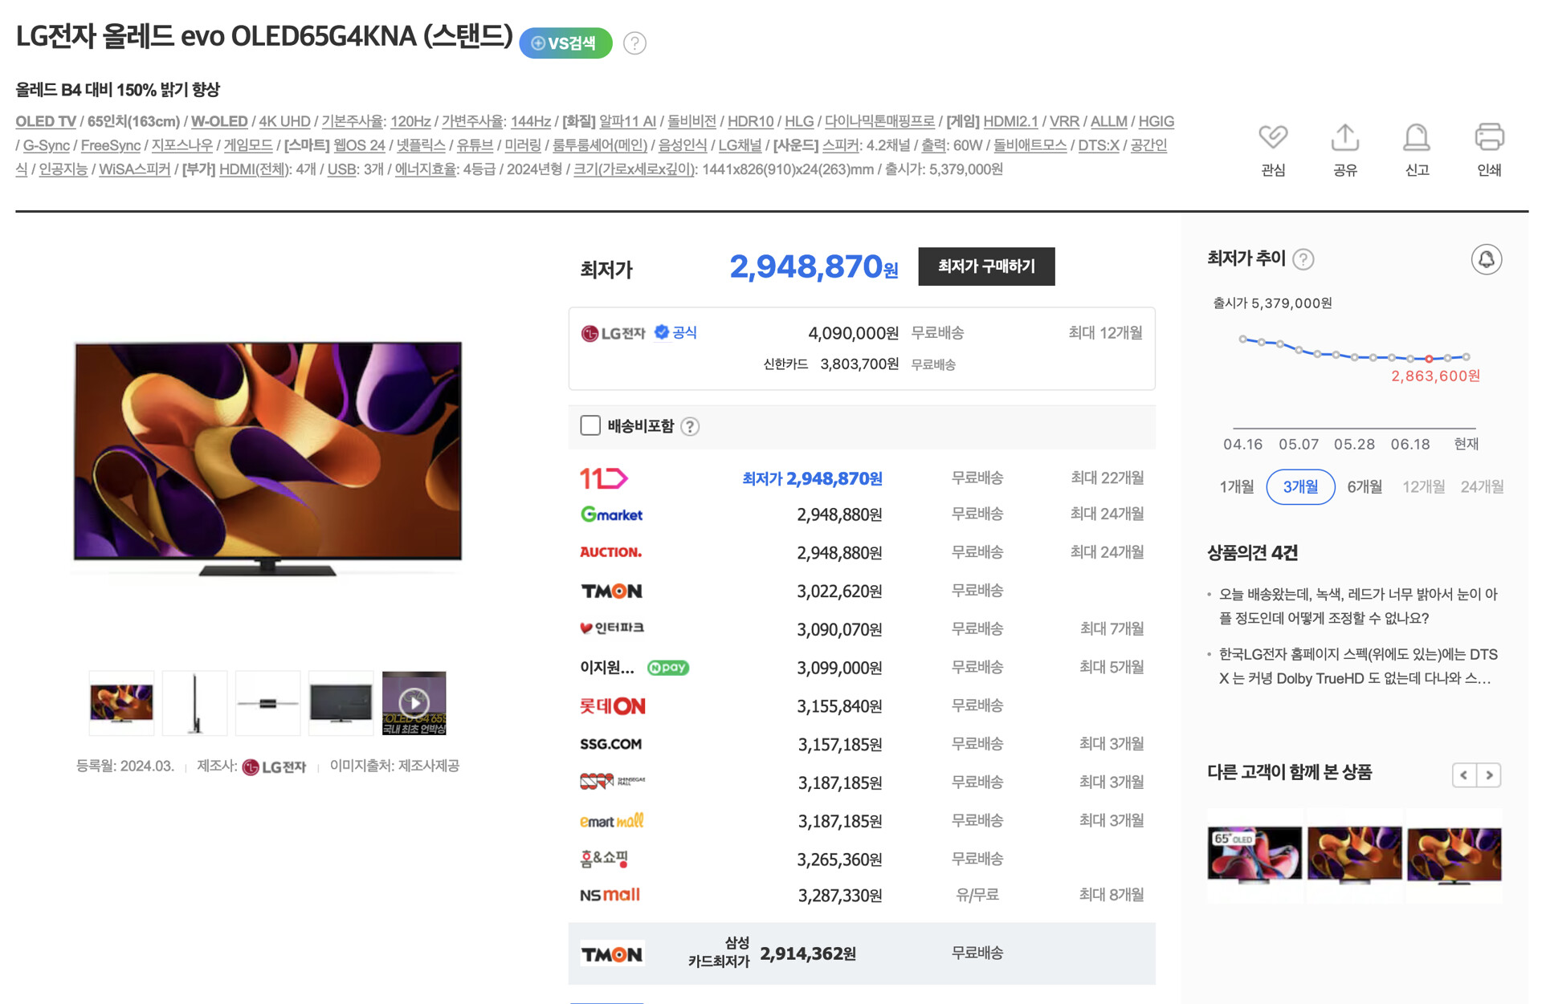
Task: Play the product video thumbnail
Action: pos(414,703)
